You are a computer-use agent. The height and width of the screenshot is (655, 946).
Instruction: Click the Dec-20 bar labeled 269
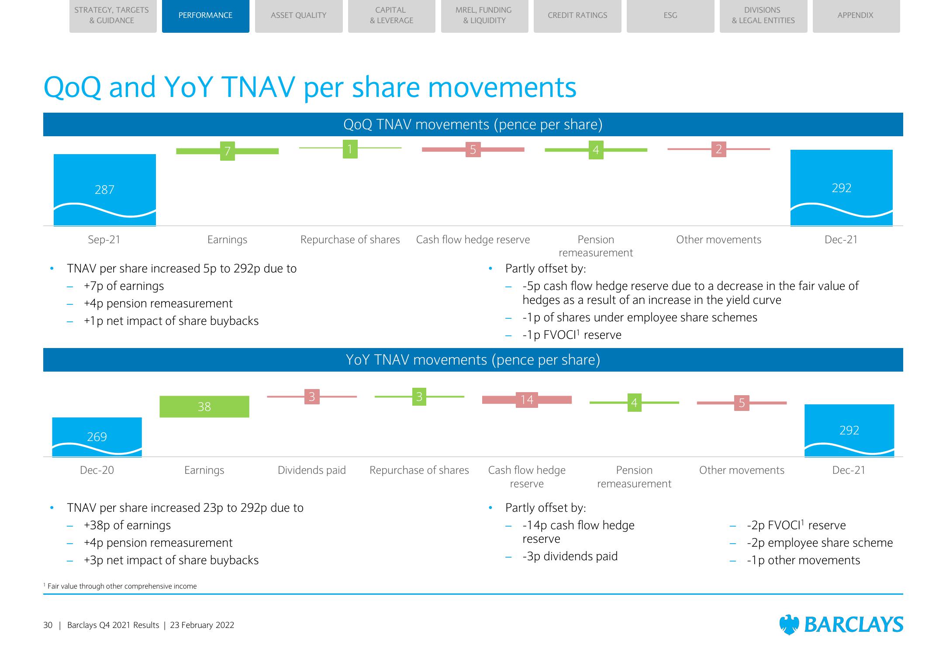97,437
